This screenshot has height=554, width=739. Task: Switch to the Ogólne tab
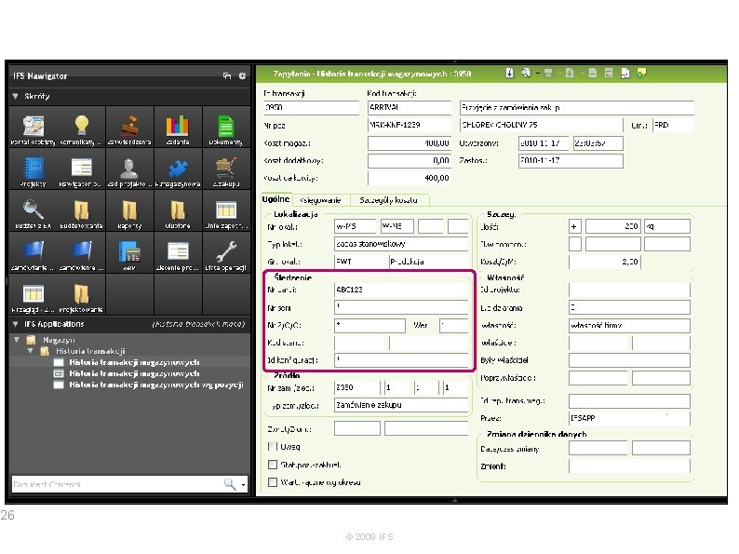[x=275, y=199]
